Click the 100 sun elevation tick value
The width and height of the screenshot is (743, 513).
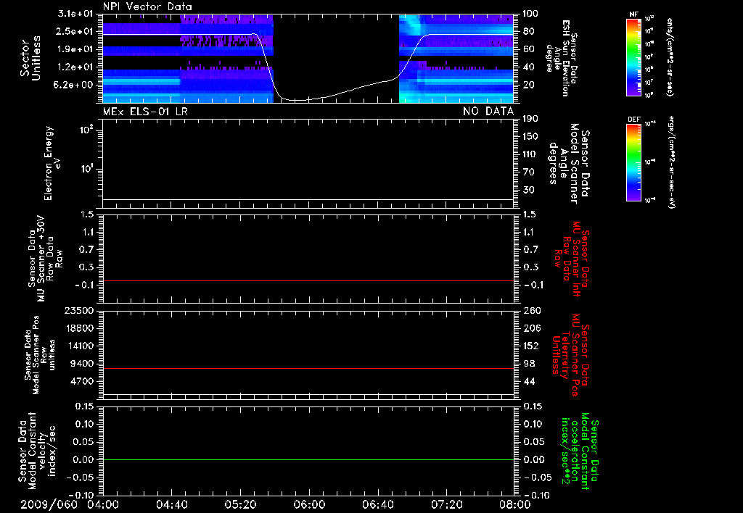click(x=531, y=14)
